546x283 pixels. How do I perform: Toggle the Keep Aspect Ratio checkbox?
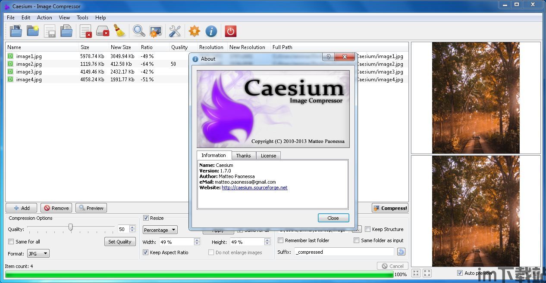tap(146, 252)
